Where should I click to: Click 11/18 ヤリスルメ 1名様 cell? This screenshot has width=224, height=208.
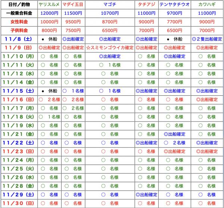[x=49, y=117]
